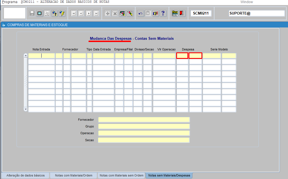
Task: Click the clipboard paste icon
Action: (x=148, y=13)
